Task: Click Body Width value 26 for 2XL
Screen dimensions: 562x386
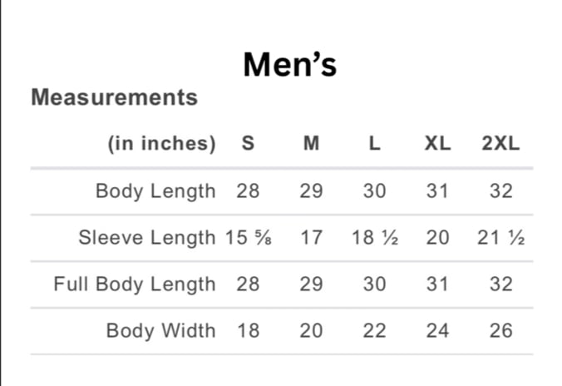Action: [501, 330]
